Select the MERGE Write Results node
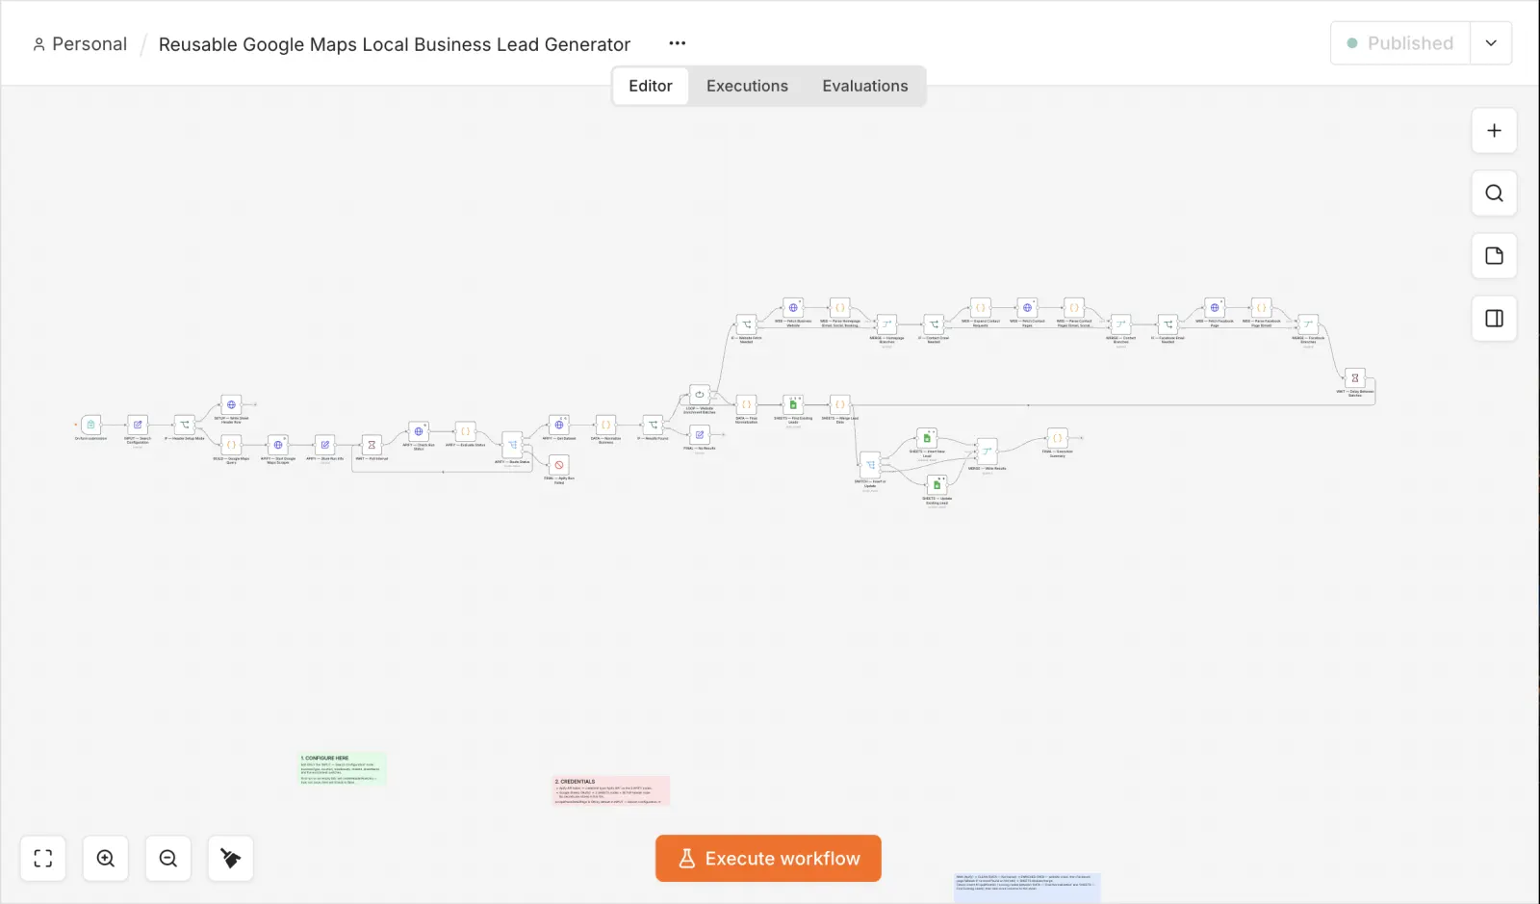This screenshot has height=904, width=1540. [987, 452]
